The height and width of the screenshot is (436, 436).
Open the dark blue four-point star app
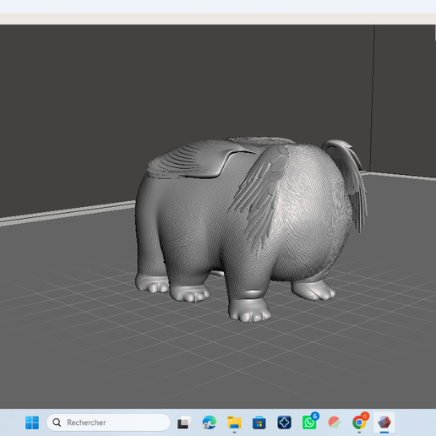coord(284,422)
